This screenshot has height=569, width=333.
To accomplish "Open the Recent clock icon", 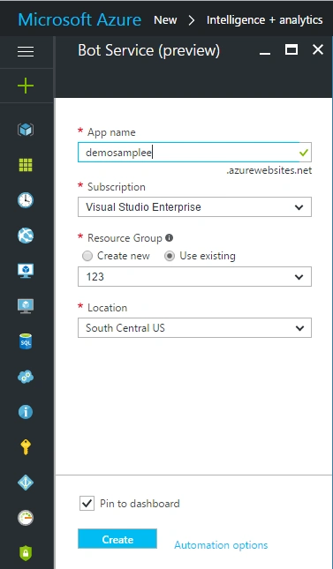I will [26, 200].
